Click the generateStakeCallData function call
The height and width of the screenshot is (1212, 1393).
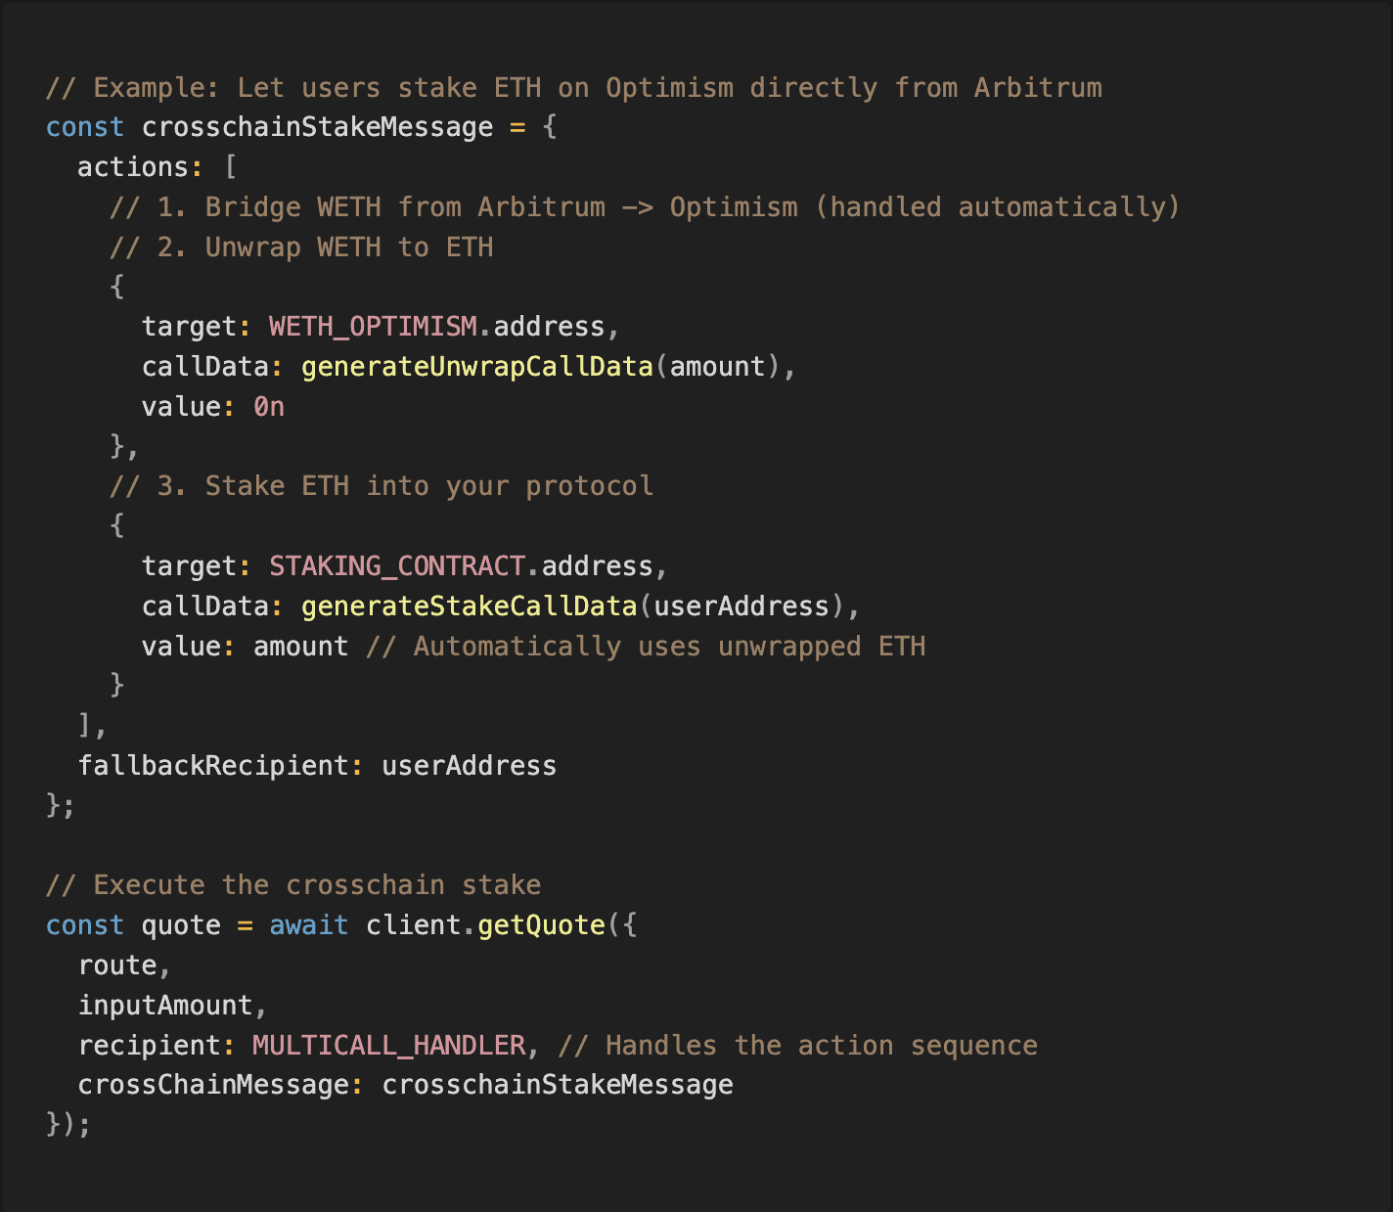469,606
